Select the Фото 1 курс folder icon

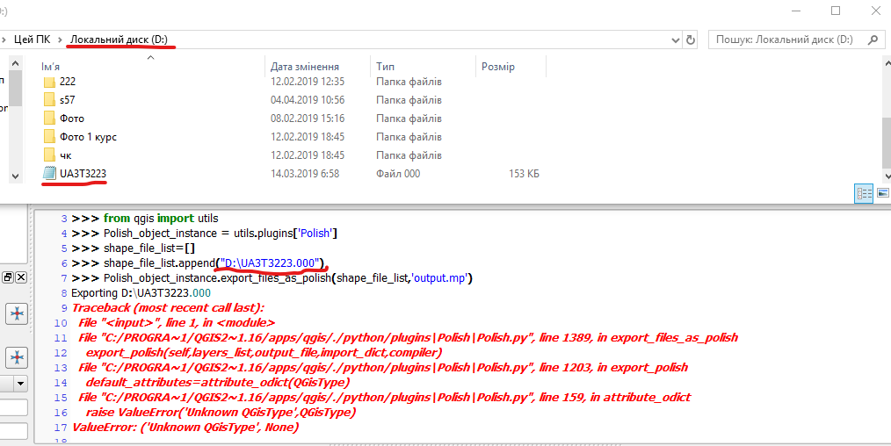(49, 137)
